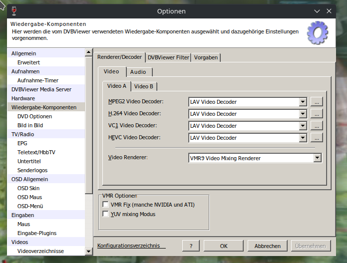
Task: Open the HEVC Video Decoder dropdown
Action: tap(302, 138)
